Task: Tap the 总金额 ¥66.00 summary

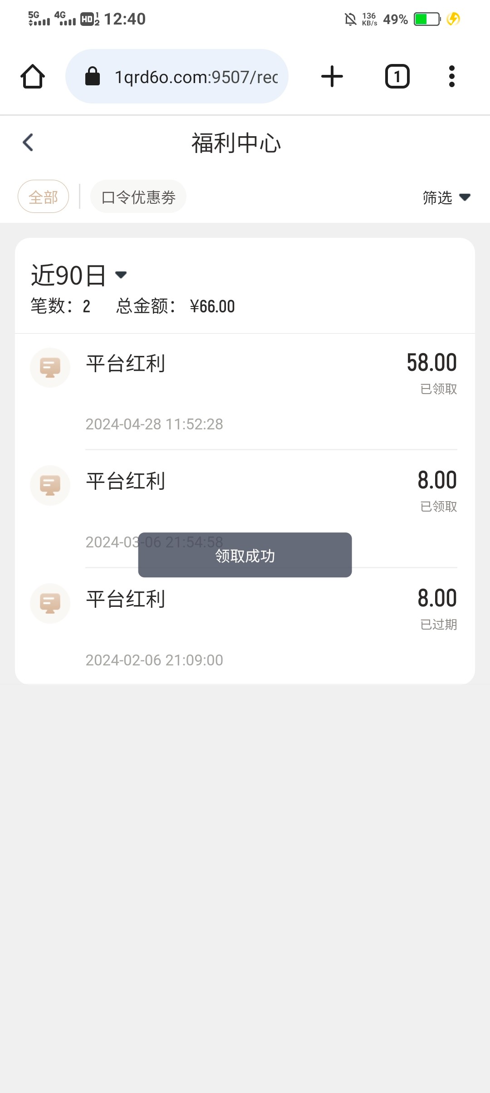Action: (x=176, y=306)
